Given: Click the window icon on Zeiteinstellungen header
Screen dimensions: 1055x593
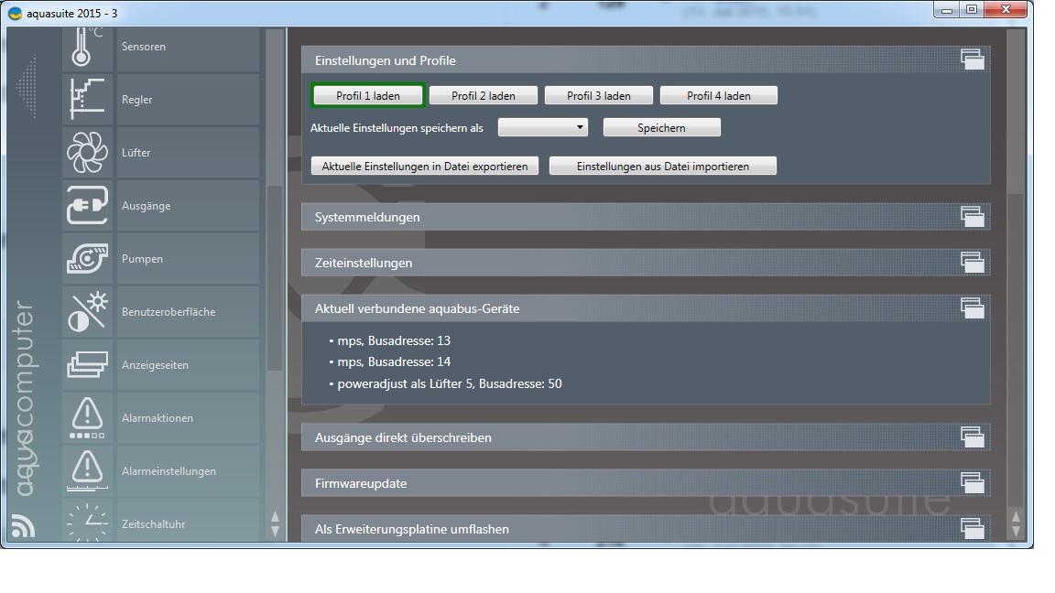Looking at the screenshot, I should click(973, 263).
